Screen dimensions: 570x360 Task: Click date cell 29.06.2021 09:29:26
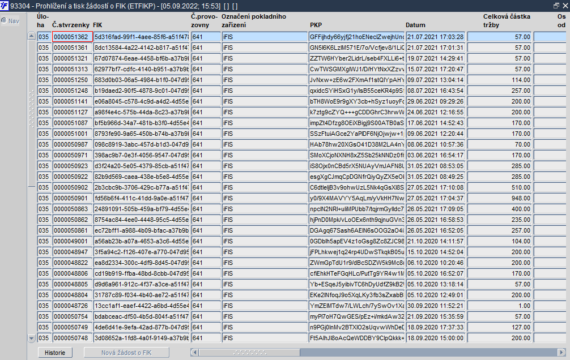(436, 101)
